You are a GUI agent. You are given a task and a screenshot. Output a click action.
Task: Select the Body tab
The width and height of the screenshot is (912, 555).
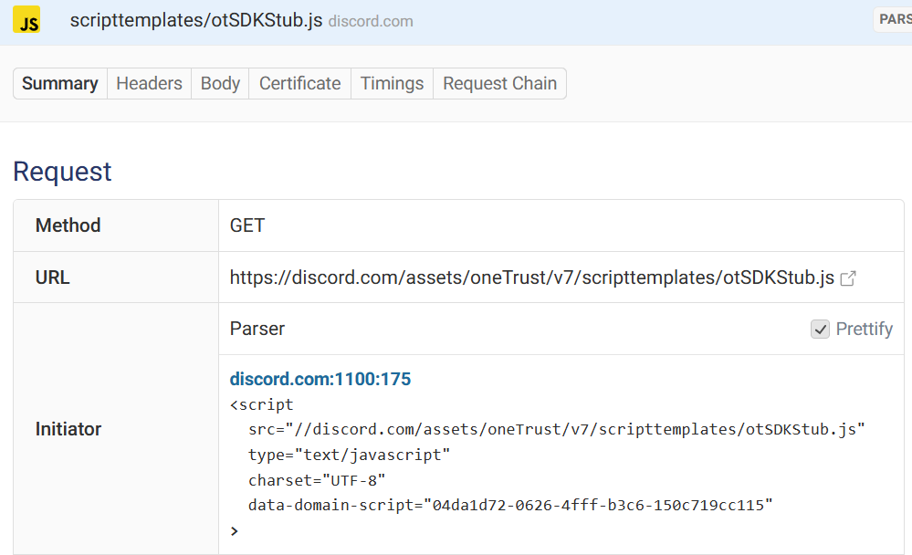(x=220, y=83)
